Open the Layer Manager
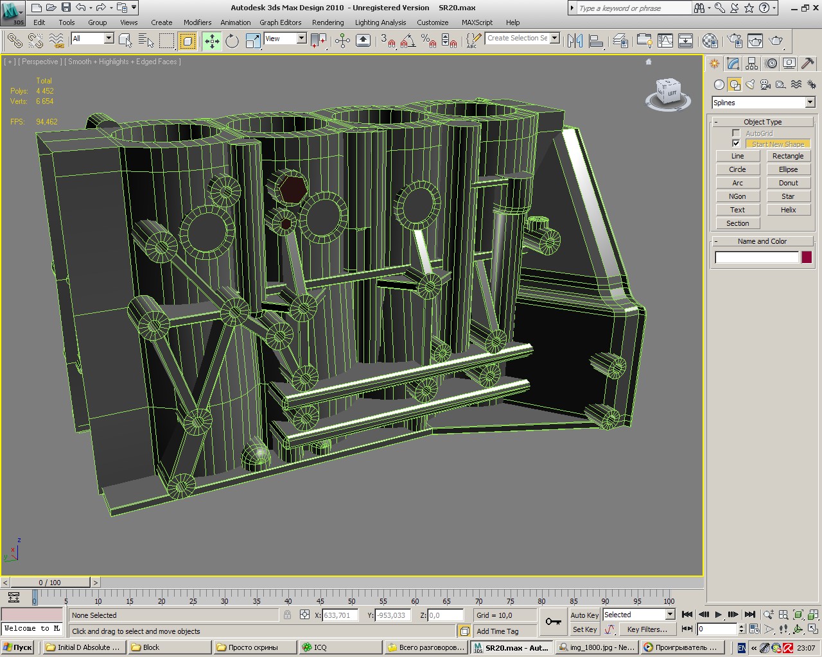 click(x=620, y=41)
